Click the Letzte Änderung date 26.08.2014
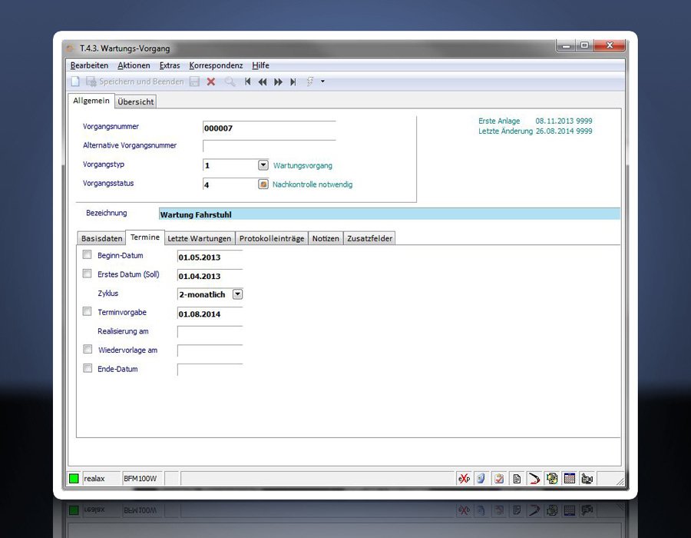 [554, 131]
